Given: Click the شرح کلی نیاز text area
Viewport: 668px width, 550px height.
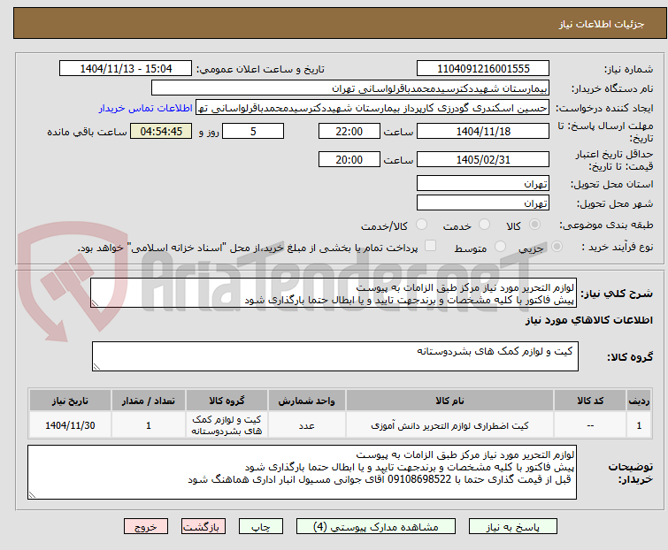Looking at the screenshot, I should (334, 293).
